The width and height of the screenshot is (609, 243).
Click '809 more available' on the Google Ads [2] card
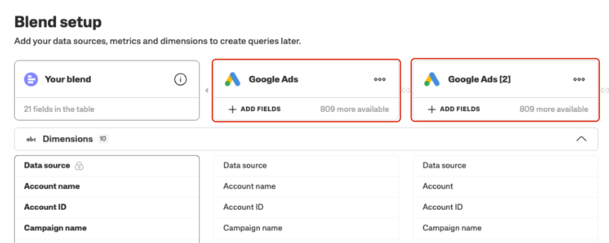pyautogui.click(x=554, y=109)
